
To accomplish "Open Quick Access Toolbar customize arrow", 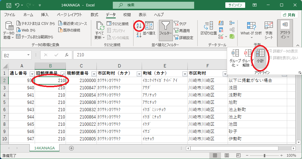I will click(40, 5).
